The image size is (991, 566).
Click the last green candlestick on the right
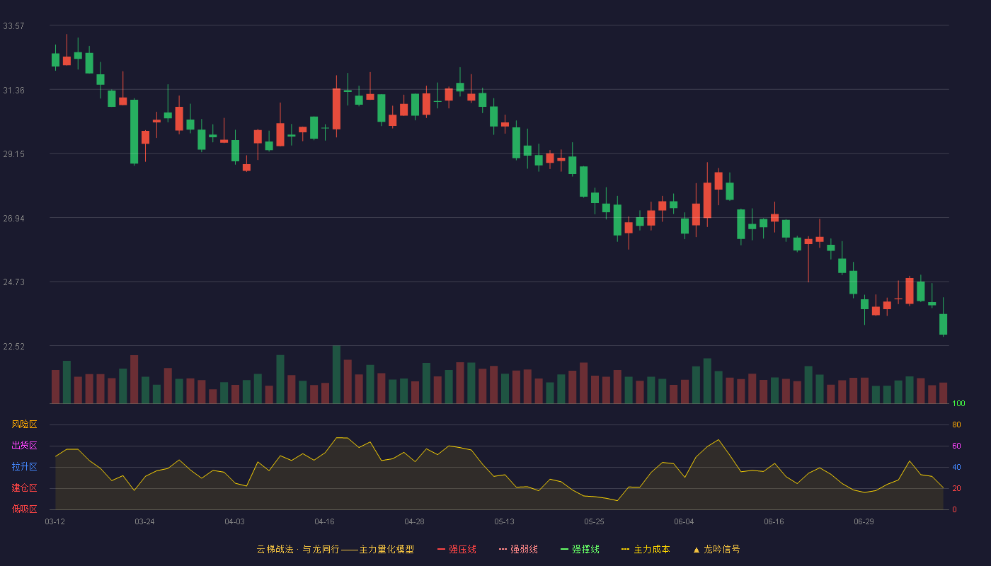[x=943, y=324]
